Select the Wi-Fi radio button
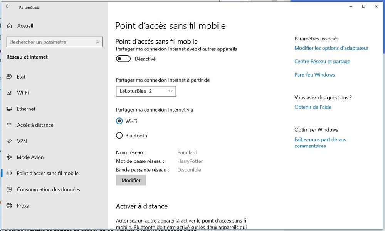This screenshot has height=231, width=385. coord(119,121)
